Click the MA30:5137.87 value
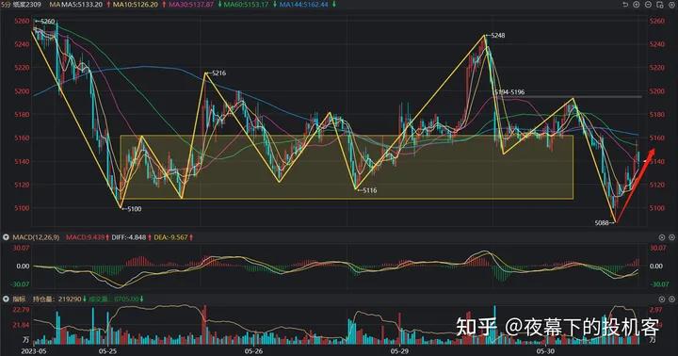The width and height of the screenshot is (678, 356). click(x=191, y=5)
